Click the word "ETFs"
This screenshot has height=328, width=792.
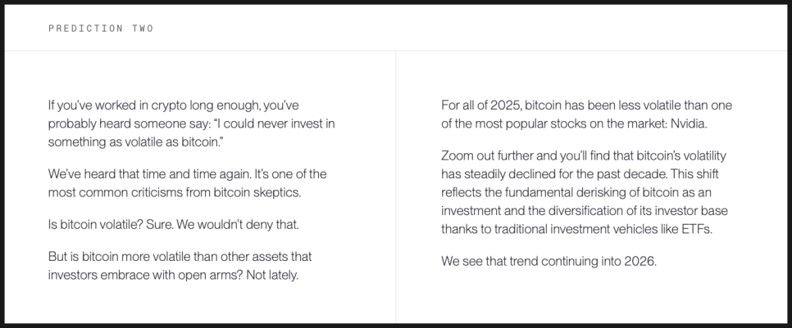(695, 228)
